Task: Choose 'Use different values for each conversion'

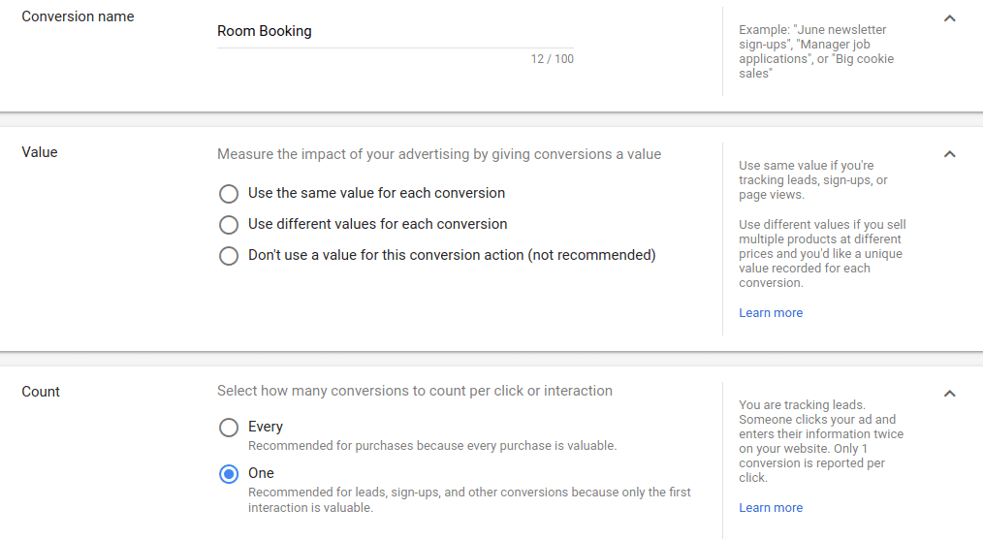Action: [x=229, y=225]
